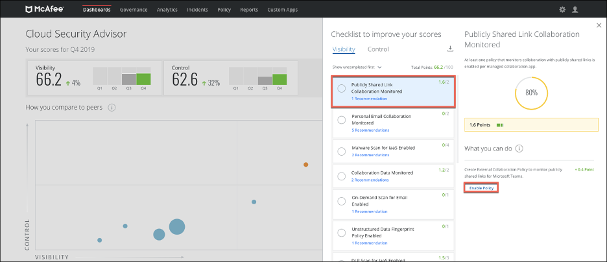Click the Control score card 62.6
This screenshot has height=262, width=607.
pyautogui.click(x=230, y=77)
